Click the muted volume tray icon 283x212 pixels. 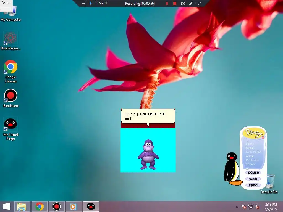pos(257,207)
